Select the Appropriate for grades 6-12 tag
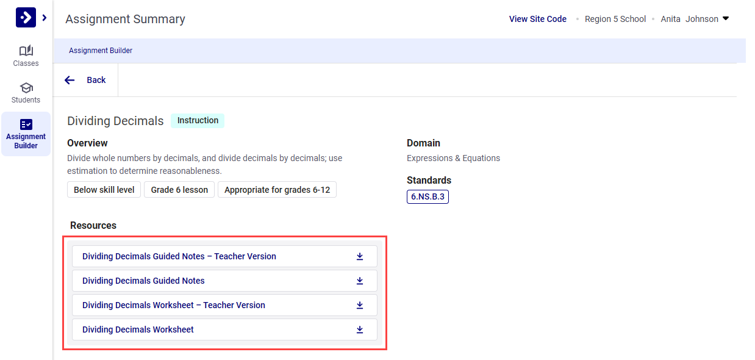 [277, 190]
